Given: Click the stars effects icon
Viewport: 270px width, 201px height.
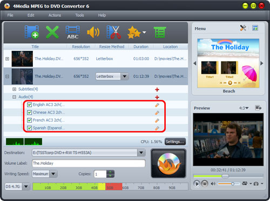Looking at the screenshot, I should pos(134,32).
